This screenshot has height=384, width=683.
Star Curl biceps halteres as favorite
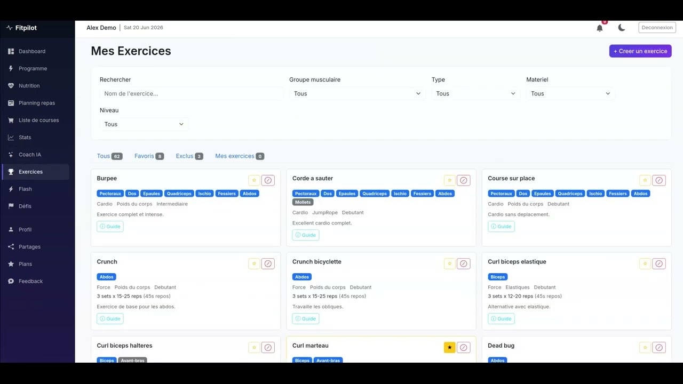254,347
